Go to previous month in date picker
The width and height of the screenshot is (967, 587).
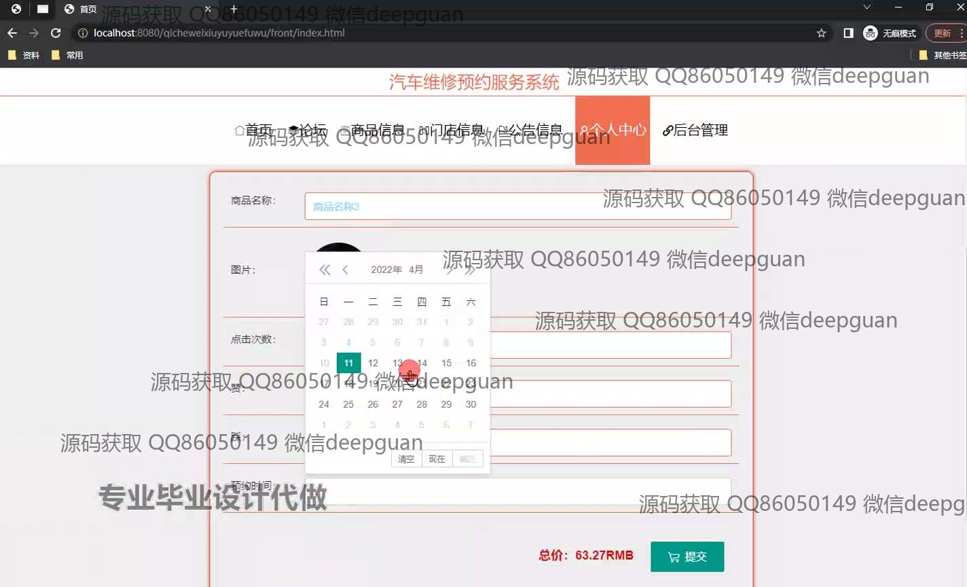coord(346,270)
